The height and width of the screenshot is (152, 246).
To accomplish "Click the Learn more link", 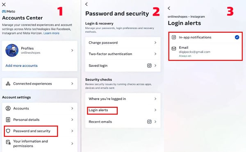I will 51,33.
